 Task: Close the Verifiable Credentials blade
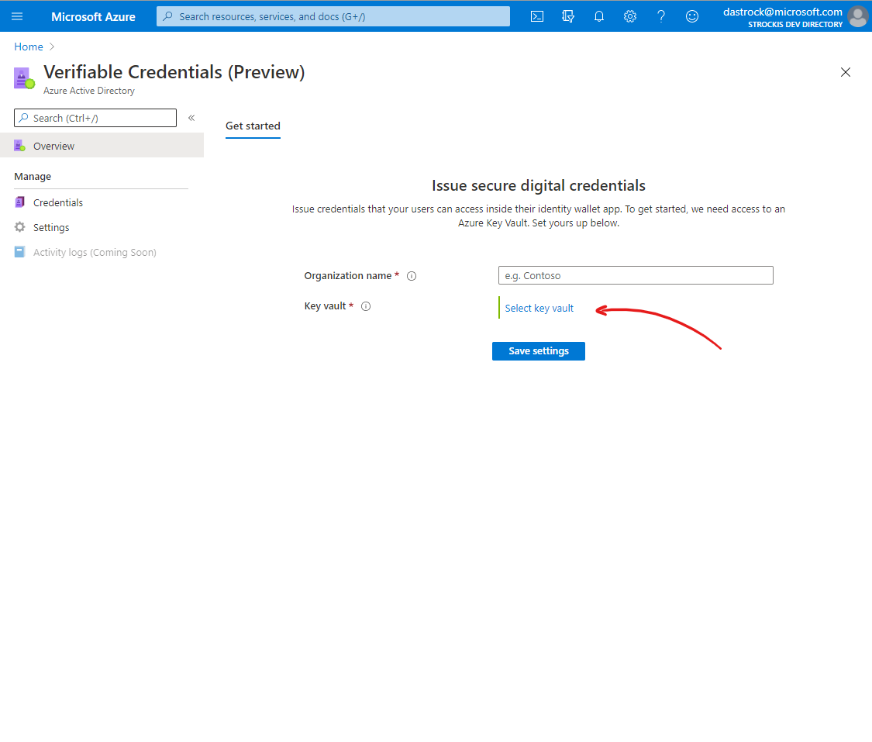point(846,72)
